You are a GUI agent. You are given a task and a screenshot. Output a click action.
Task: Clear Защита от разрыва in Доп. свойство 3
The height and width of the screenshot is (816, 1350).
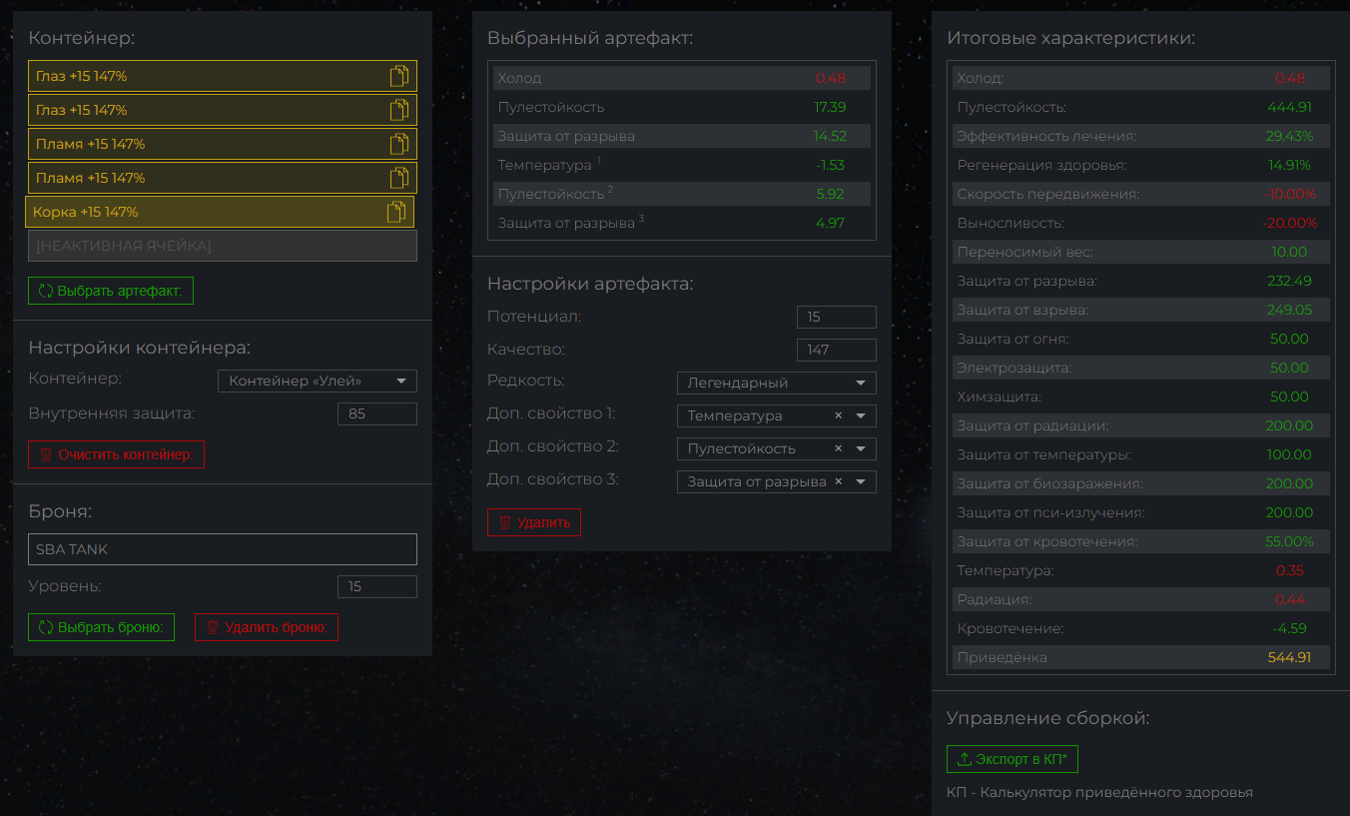pyautogui.click(x=838, y=481)
